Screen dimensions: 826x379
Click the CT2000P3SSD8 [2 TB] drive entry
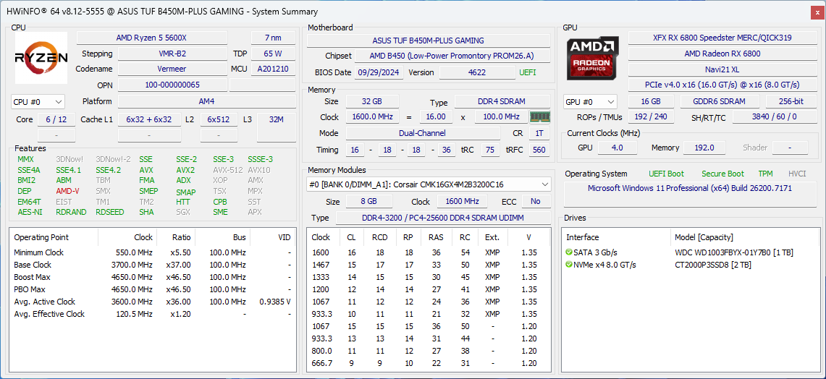tap(713, 265)
